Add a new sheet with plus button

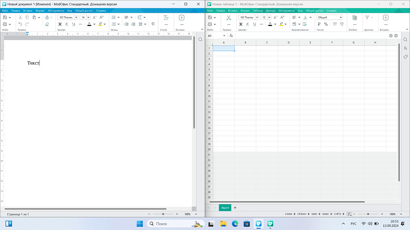click(x=235, y=208)
